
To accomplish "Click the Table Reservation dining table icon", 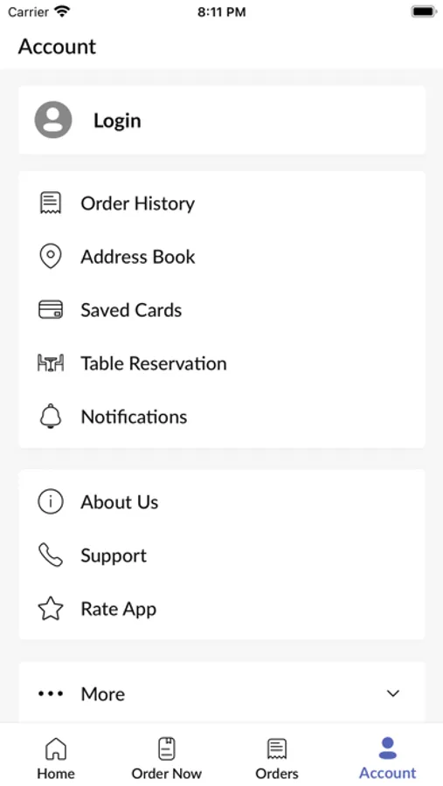I will coord(50,363).
